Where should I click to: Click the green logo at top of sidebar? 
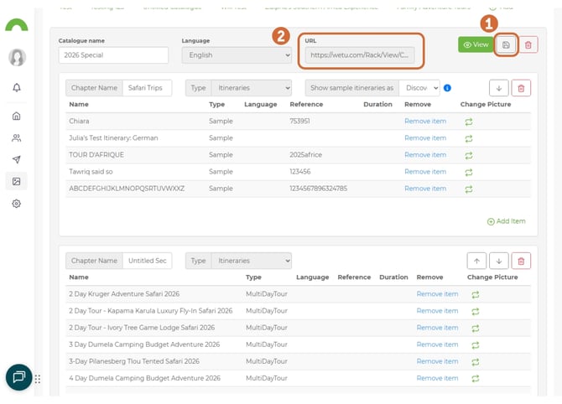pyautogui.click(x=17, y=24)
